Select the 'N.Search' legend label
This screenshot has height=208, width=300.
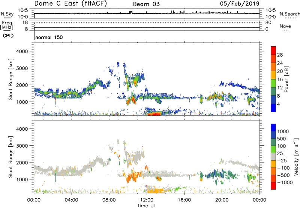[x=289, y=14]
